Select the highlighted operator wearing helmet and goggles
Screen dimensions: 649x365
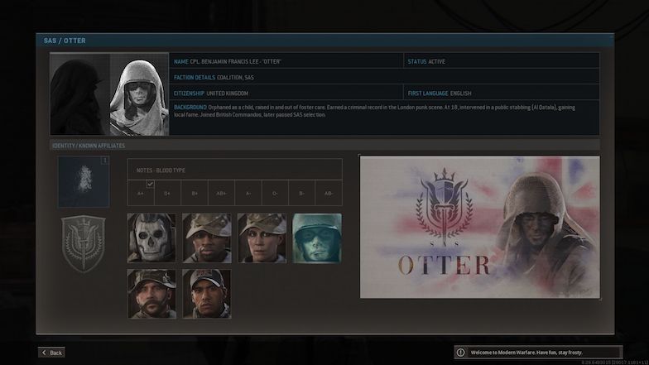[x=317, y=238]
